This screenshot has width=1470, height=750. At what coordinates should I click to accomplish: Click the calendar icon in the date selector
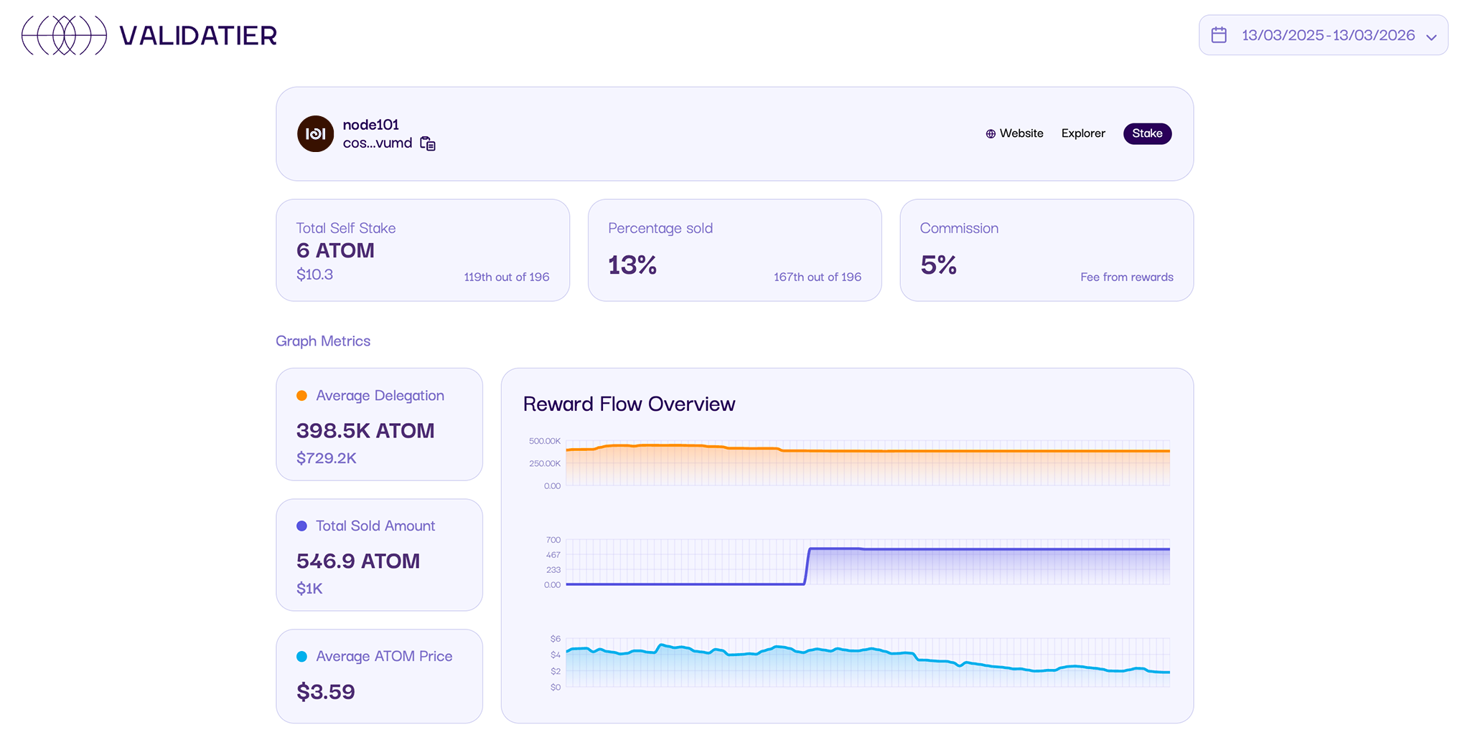[1219, 34]
